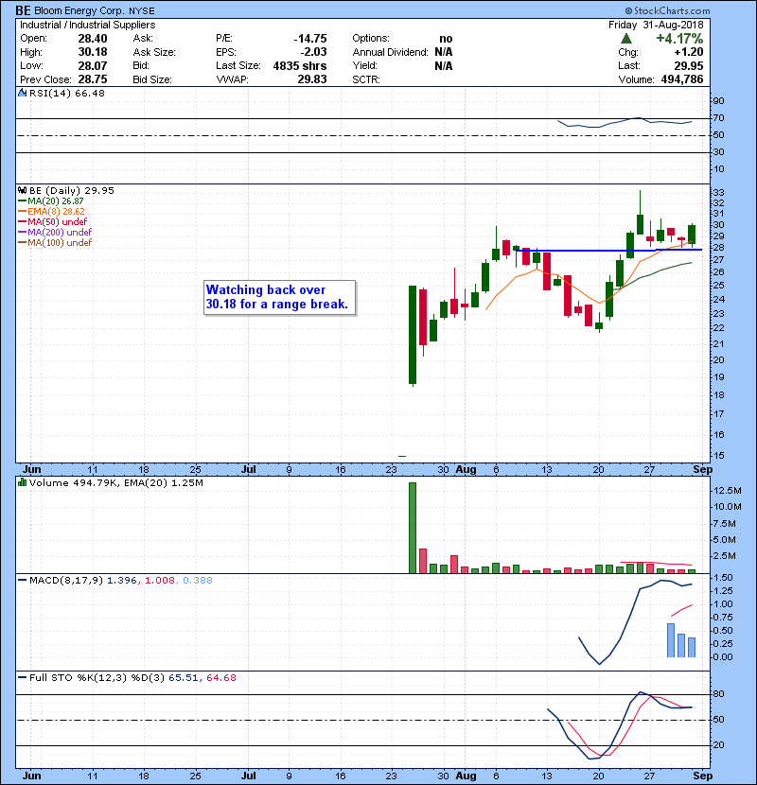Click the 33 price level on right axis

[x=718, y=193]
